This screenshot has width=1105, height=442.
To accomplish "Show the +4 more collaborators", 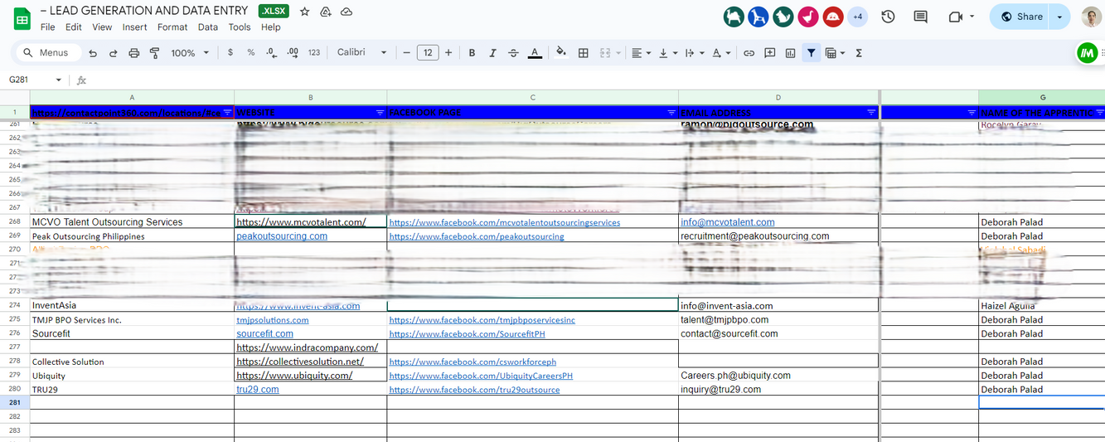I will [857, 17].
